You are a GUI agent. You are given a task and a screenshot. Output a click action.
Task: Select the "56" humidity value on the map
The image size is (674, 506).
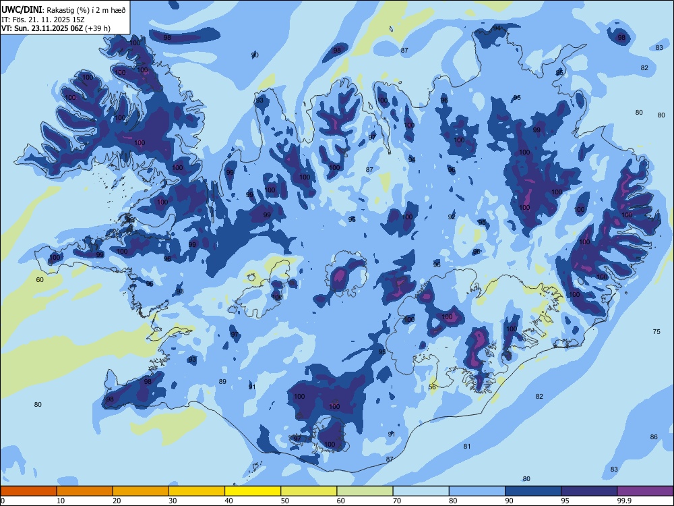tap(433, 387)
